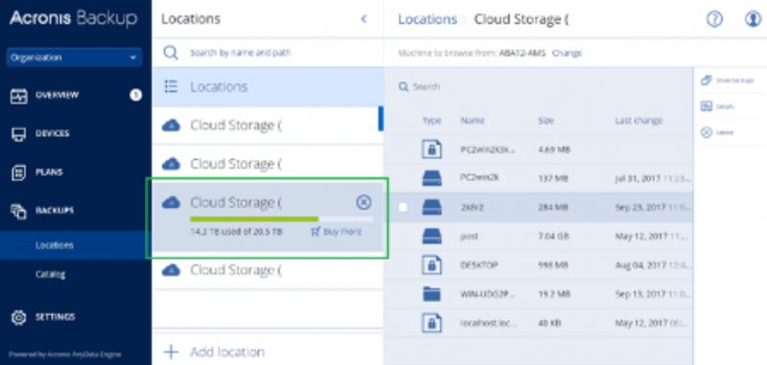Open the Settings menu item
Image resolution: width=767 pixels, height=365 pixels.
[x=56, y=317]
